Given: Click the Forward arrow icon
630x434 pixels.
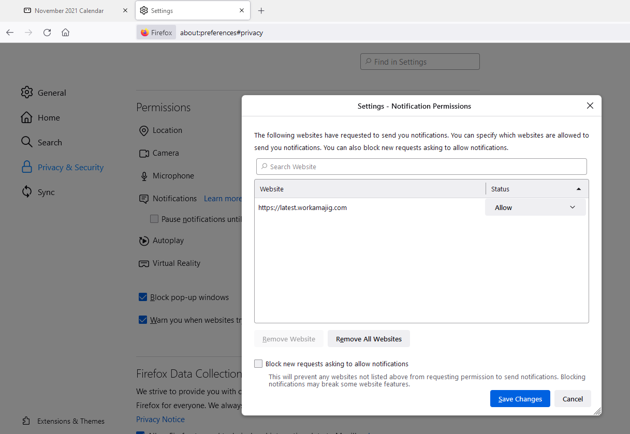Looking at the screenshot, I should [28, 33].
